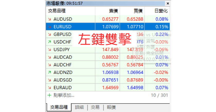Close the Market Watch panel
The image size is (216, 112).
tap(168, 3)
